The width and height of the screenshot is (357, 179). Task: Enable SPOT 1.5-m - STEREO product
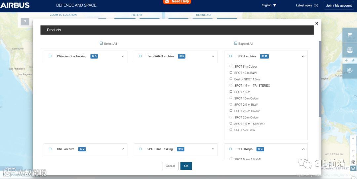click(x=231, y=124)
